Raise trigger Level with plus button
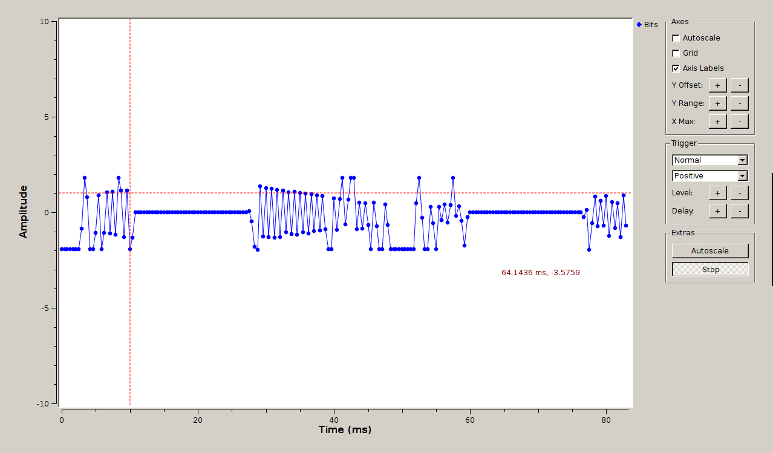 [x=717, y=193]
